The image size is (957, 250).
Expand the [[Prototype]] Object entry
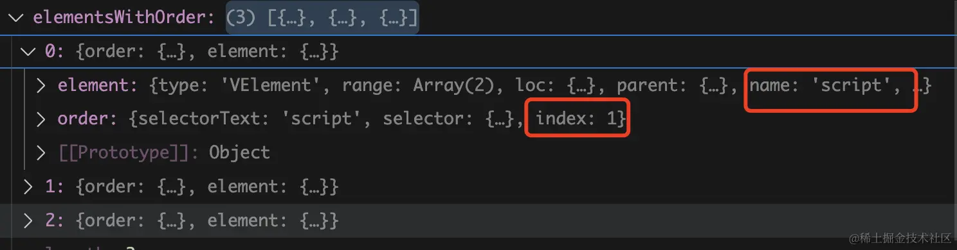(x=41, y=153)
